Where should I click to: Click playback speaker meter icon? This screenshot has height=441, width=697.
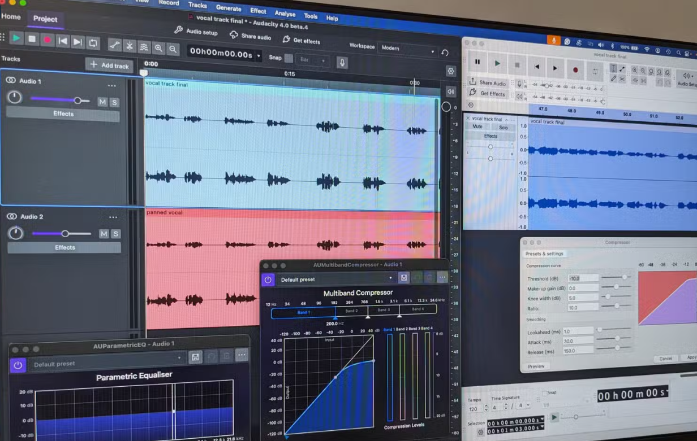click(x=451, y=91)
